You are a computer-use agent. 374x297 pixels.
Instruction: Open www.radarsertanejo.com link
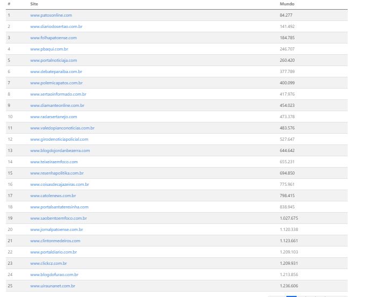pyautogui.click(x=54, y=117)
